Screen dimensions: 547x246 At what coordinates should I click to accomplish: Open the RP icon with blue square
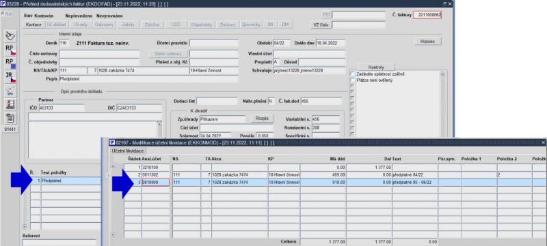[10, 64]
